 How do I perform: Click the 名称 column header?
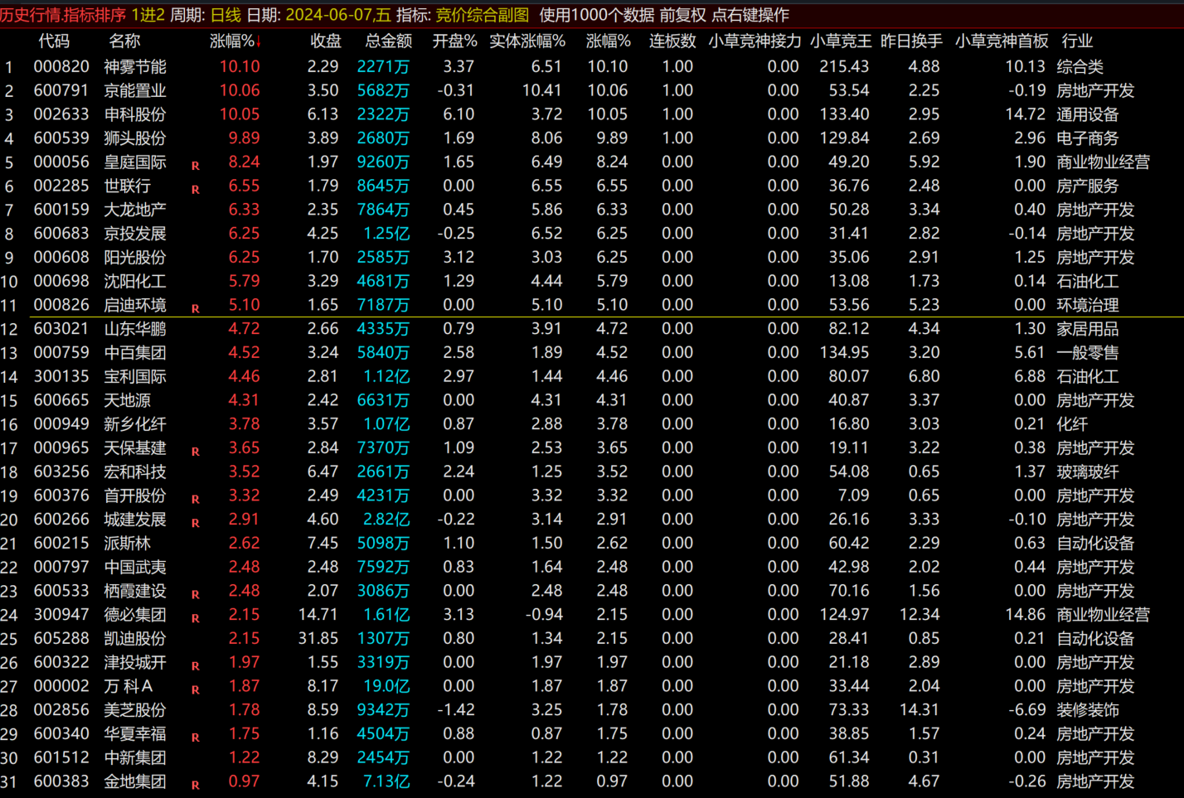pyautogui.click(x=124, y=41)
